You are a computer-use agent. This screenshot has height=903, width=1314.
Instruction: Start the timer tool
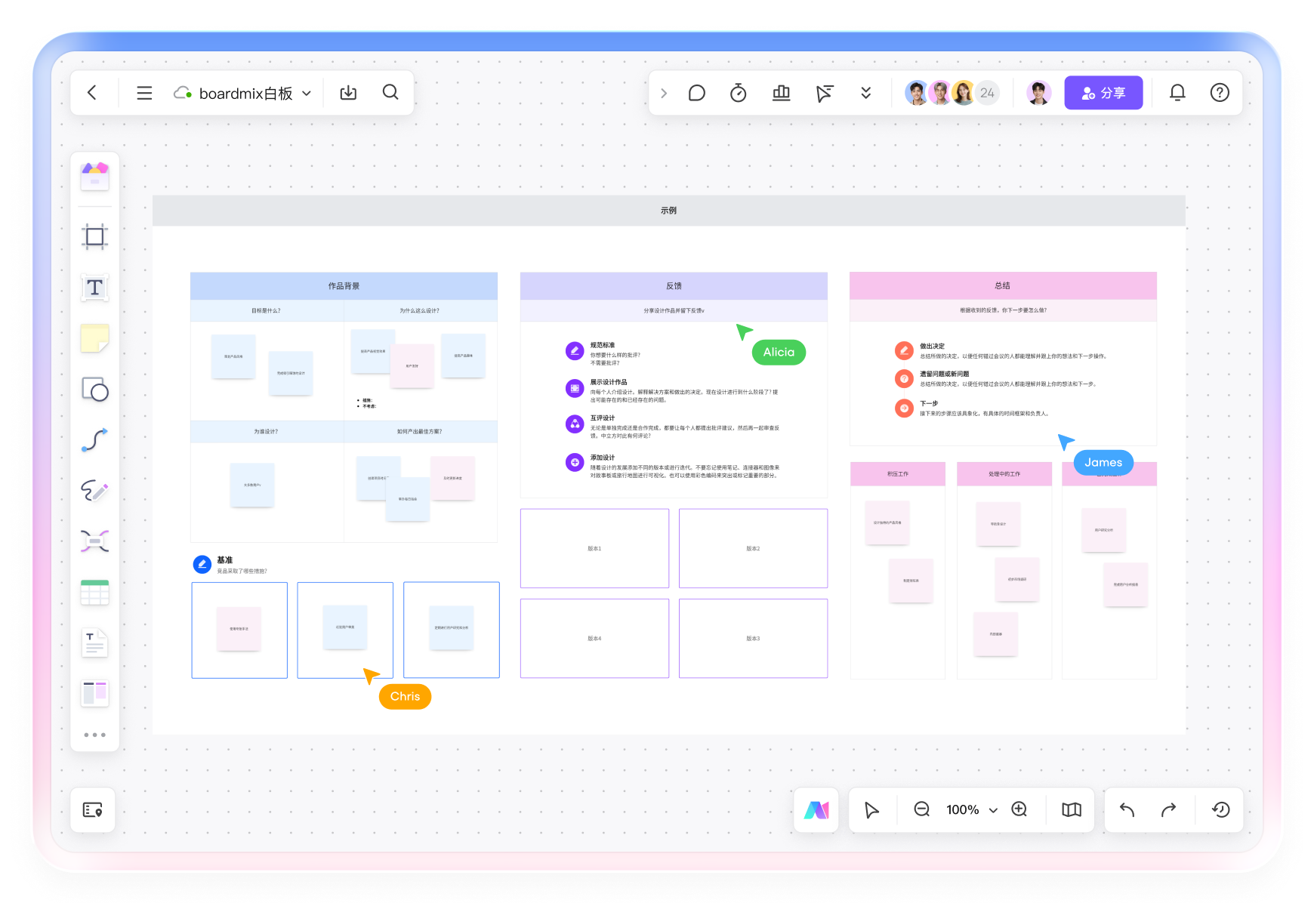coord(738,93)
